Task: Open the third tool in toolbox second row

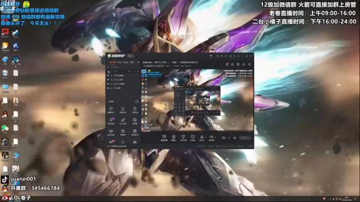Action: coord(135,121)
